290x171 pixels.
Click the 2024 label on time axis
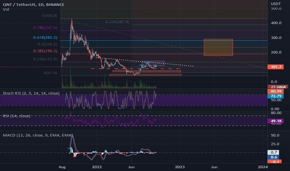(x=263, y=167)
